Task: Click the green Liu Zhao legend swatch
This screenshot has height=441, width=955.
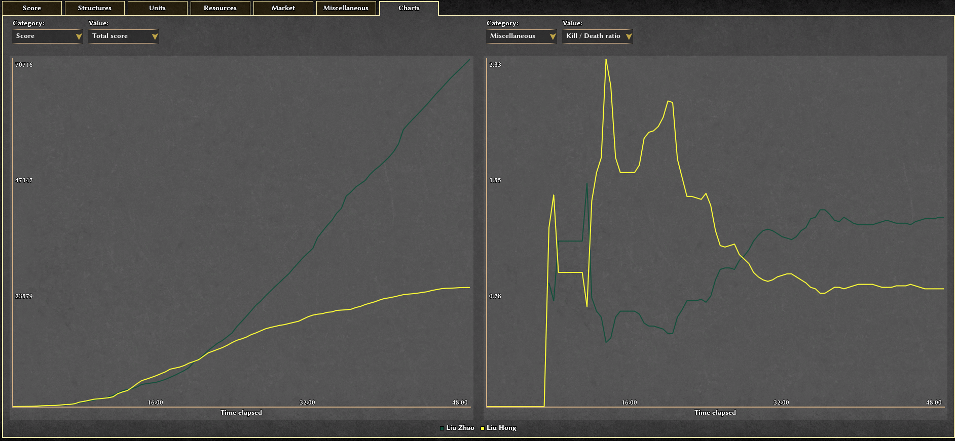Action: (x=442, y=428)
